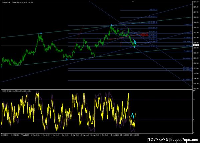The image size is (200, 143).
Task: Select the red price label on the chart
Action: tap(145, 35)
